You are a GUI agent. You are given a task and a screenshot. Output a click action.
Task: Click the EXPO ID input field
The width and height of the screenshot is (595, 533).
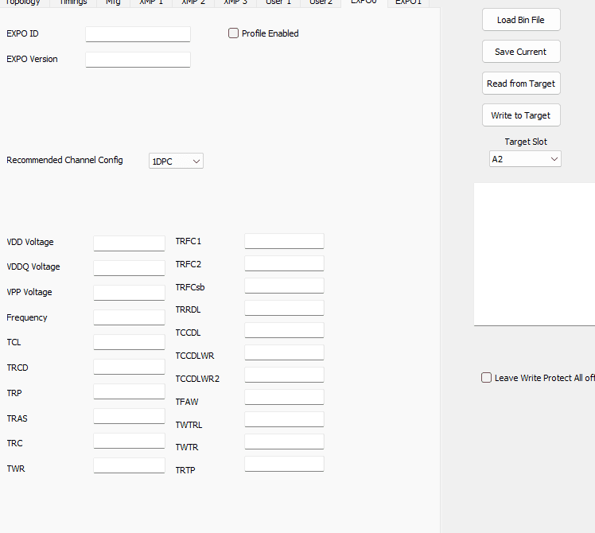pos(138,34)
